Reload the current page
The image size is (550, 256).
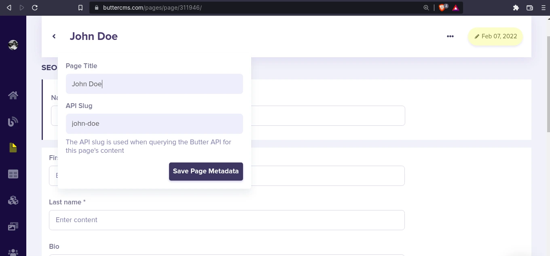(x=35, y=8)
